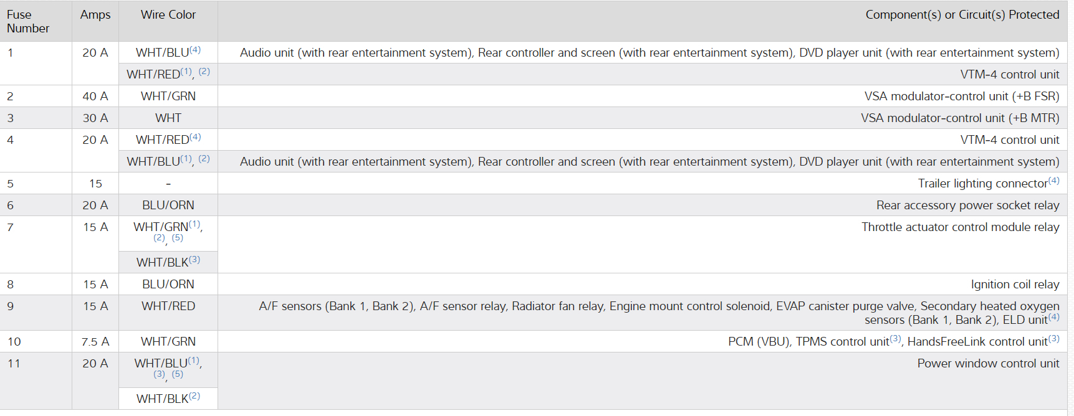The width and height of the screenshot is (1074, 416).
Task: Click the 7.5 A amps cell
Action: click(x=95, y=342)
